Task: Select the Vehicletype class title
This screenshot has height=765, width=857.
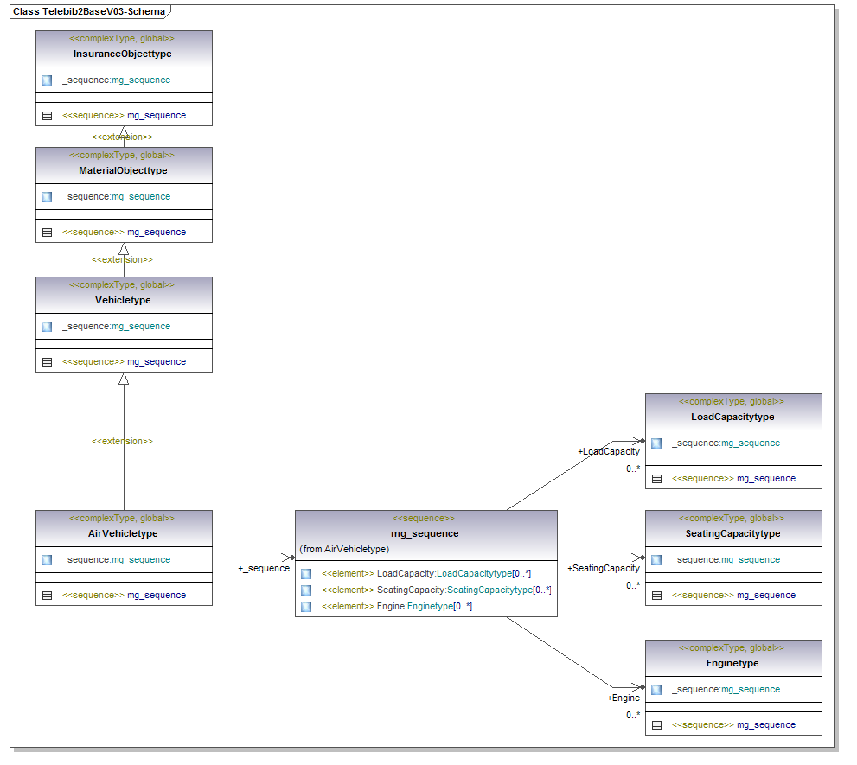Action: [123, 300]
